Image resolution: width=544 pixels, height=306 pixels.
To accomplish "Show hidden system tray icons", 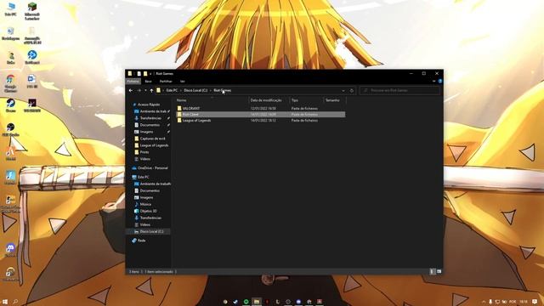I will click(484, 302).
